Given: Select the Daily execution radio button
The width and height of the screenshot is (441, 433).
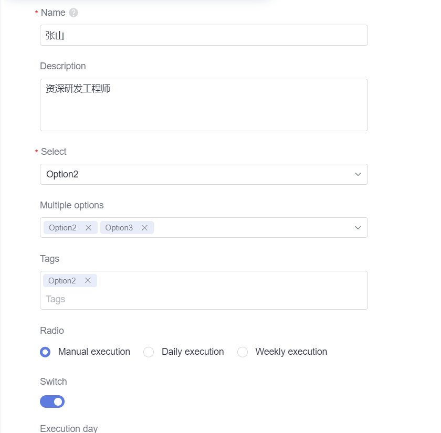Looking at the screenshot, I should pyautogui.click(x=149, y=352).
